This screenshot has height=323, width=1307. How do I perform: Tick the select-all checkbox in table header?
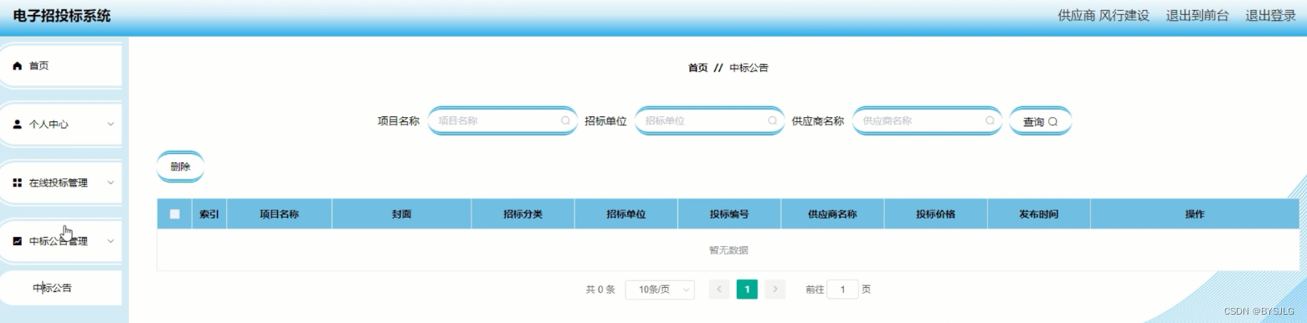(175, 214)
